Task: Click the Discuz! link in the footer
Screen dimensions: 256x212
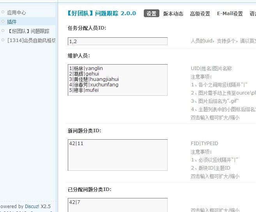Action: (32, 207)
